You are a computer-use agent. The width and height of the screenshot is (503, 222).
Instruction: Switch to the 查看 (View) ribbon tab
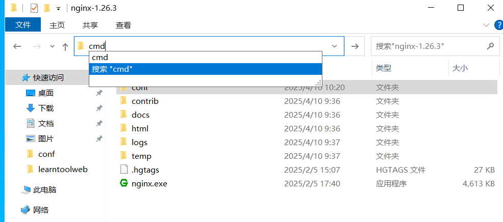click(x=123, y=25)
